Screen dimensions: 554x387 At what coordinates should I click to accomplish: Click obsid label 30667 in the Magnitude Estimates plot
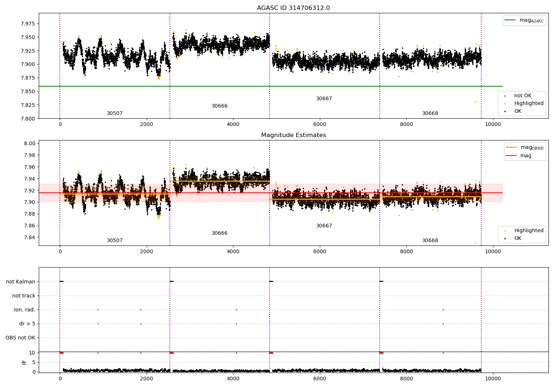click(324, 226)
